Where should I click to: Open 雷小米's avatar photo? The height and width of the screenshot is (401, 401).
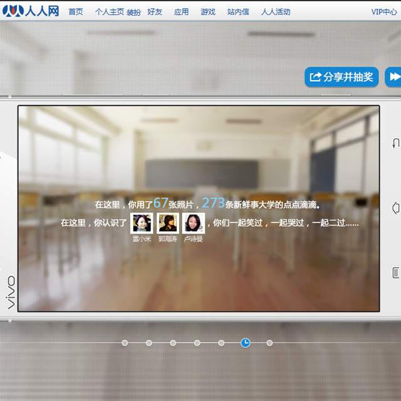point(142,223)
